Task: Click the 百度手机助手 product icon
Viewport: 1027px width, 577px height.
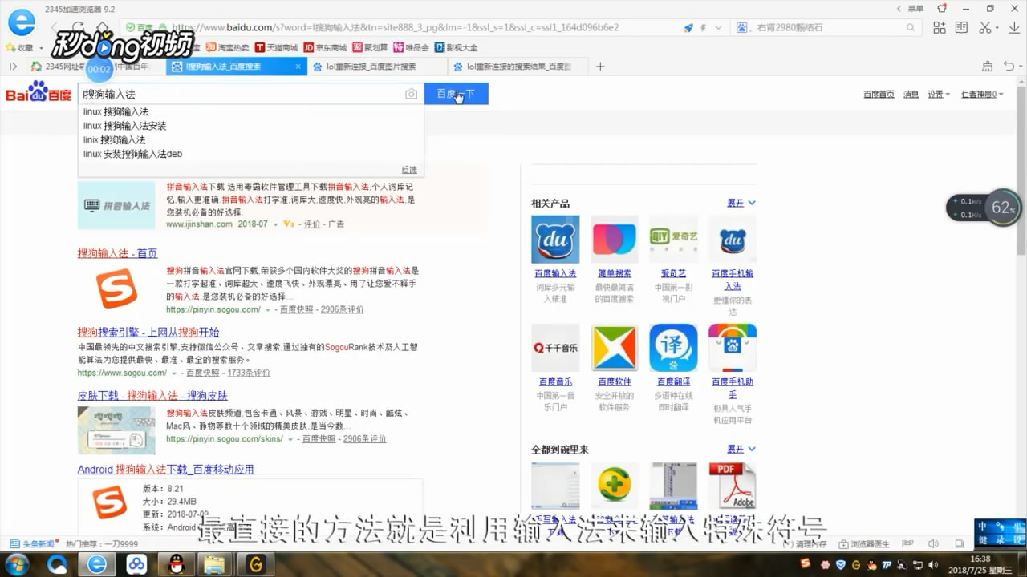Action: [x=733, y=348]
